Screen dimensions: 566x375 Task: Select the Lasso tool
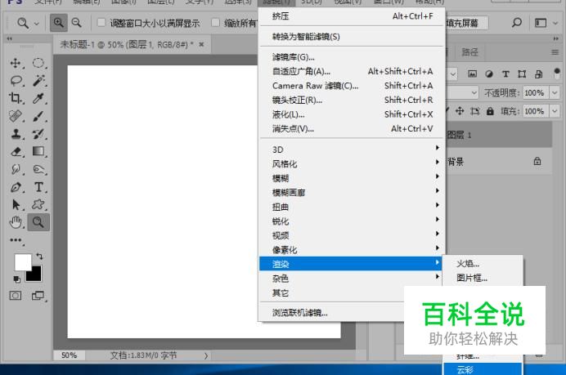[x=16, y=80]
